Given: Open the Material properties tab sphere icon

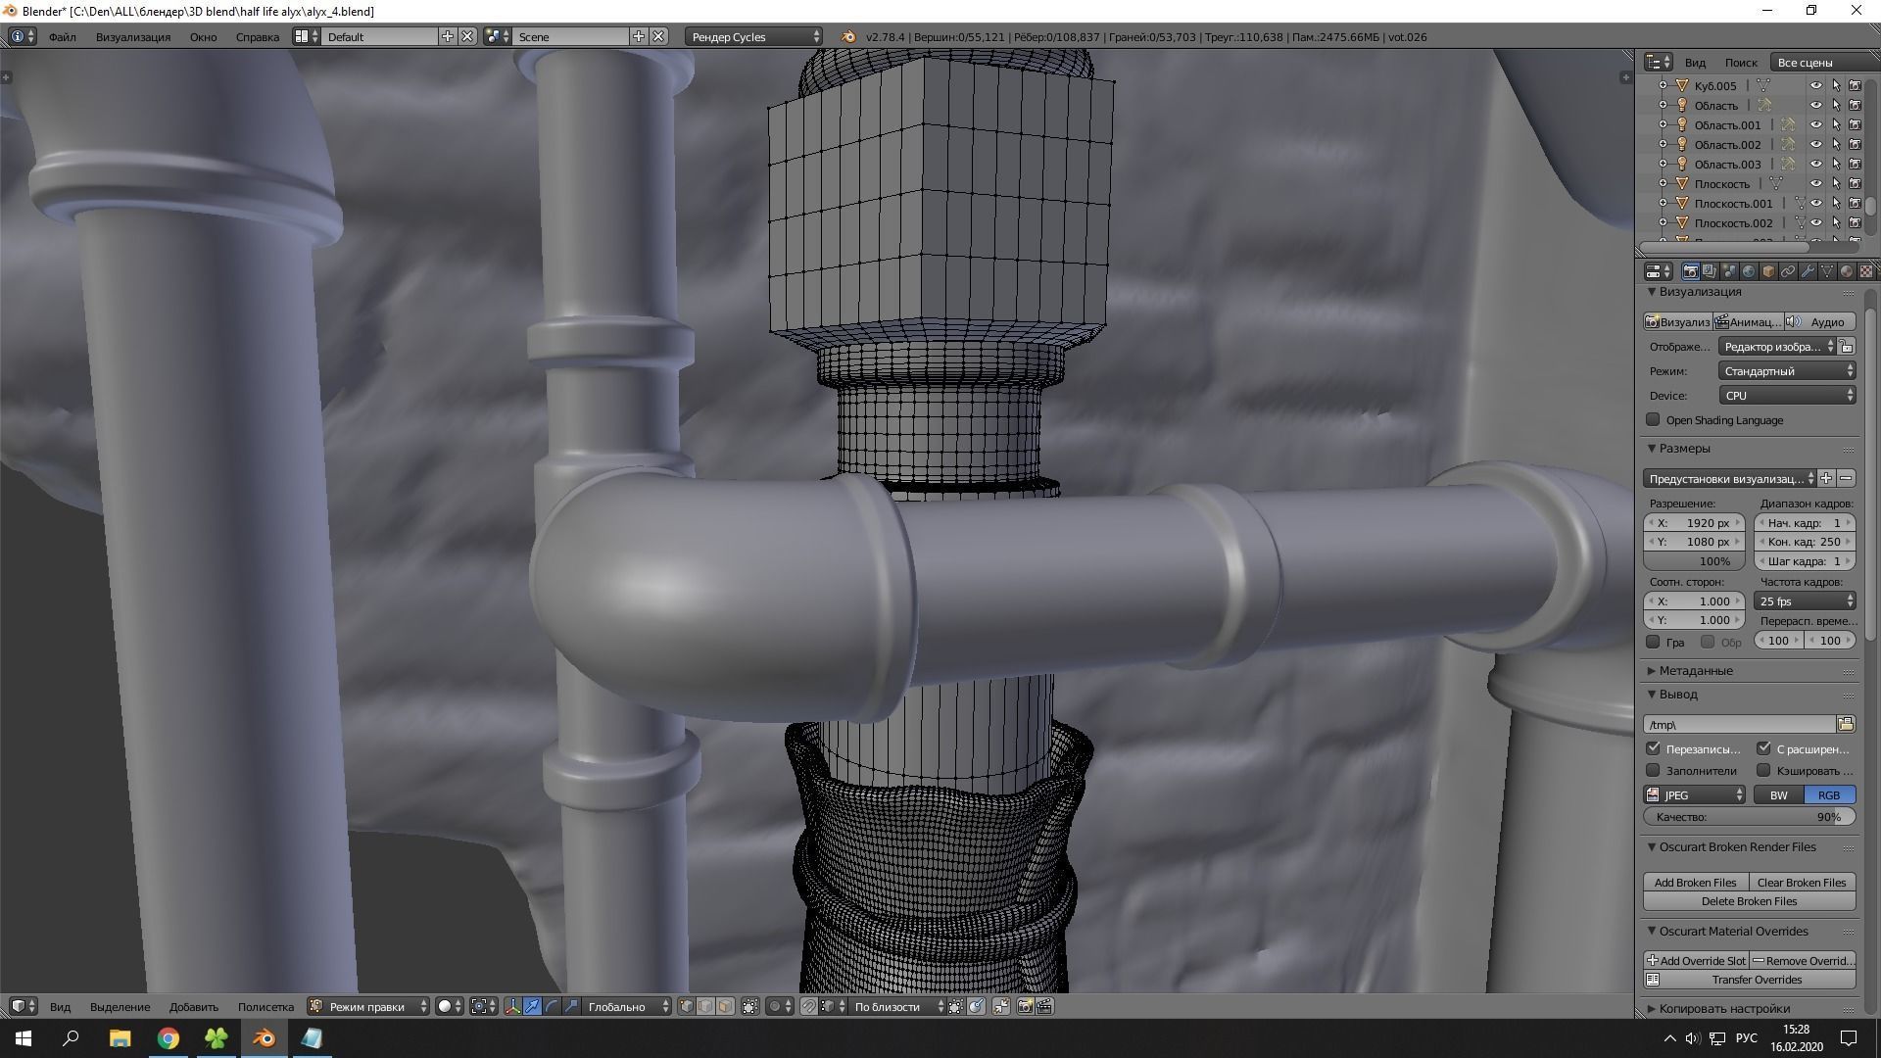Looking at the screenshot, I should point(1847,271).
